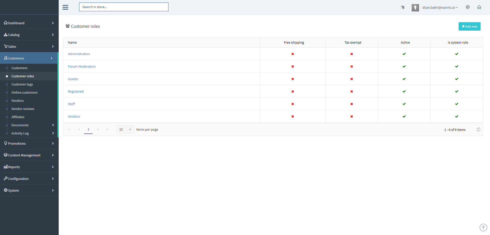The width and height of the screenshot is (490, 235).
Task: Open the Forum Moderators role link
Action: click(82, 67)
